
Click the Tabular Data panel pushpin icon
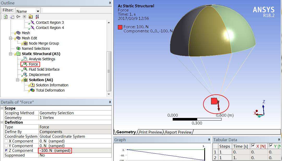(x=279, y=140)
